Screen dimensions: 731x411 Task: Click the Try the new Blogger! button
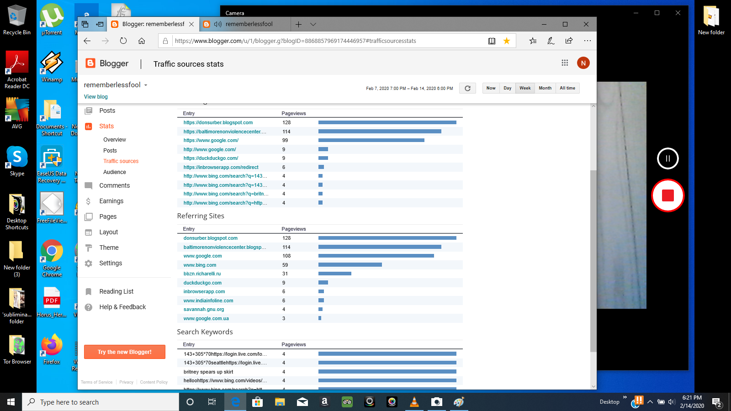click(125, 352)
